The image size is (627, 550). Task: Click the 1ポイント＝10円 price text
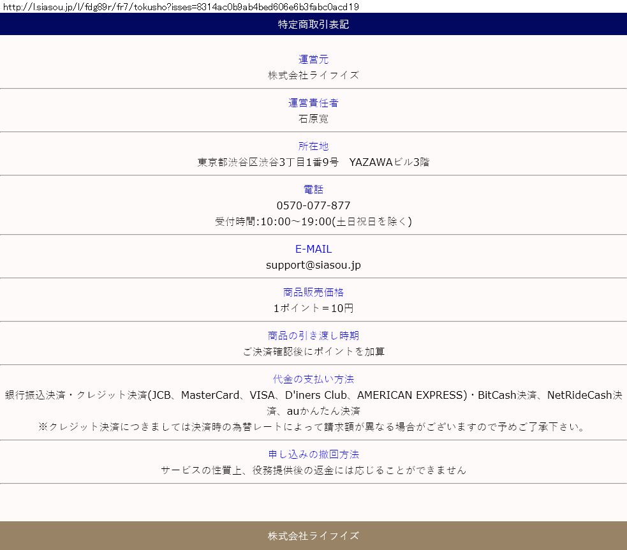point(313,308)
